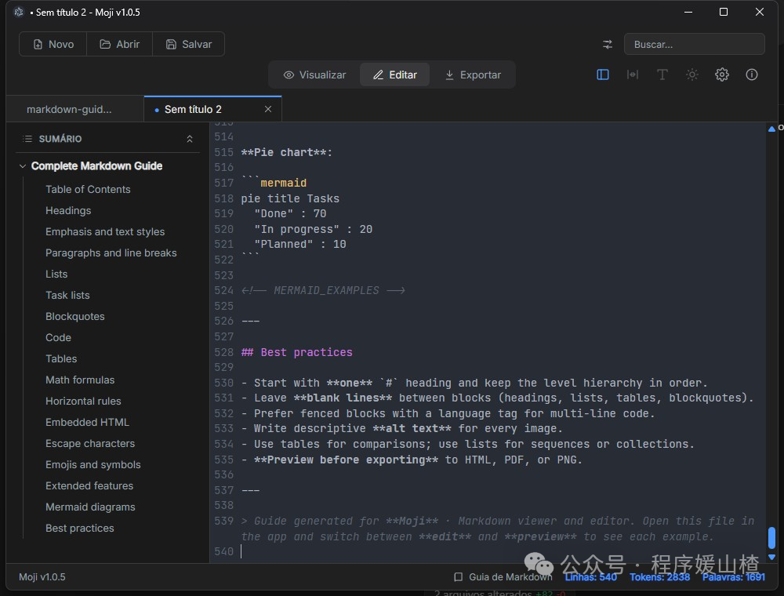Viewport: 784px width, 596px height.
Task: Click the mermaid code fence line 517
Action: tap(274, 183)
